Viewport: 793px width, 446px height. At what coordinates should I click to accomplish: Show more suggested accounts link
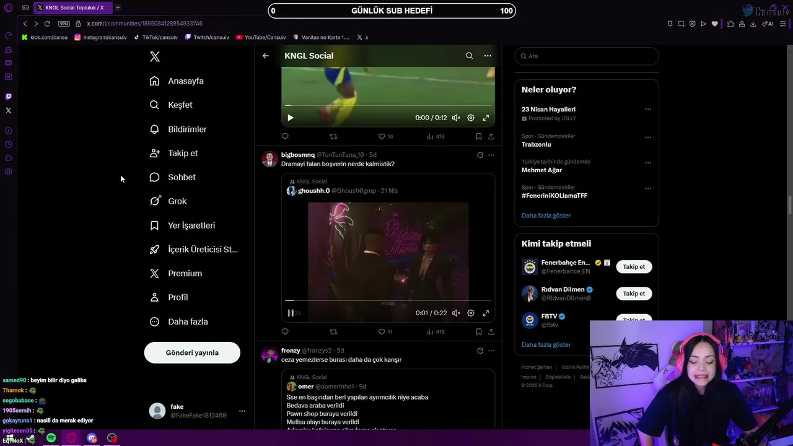point(546,344)
